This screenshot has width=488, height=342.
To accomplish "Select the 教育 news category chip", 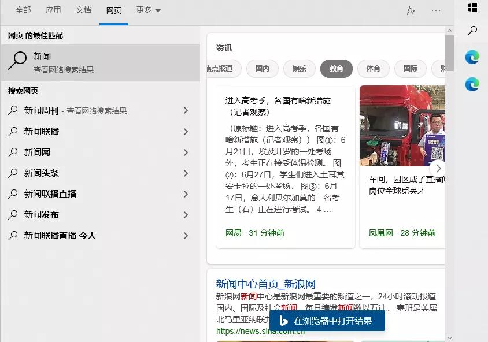I will [337, 68].
